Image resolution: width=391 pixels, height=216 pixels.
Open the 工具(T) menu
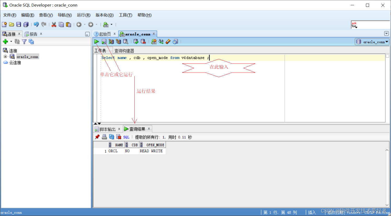[x=125, y=15]
